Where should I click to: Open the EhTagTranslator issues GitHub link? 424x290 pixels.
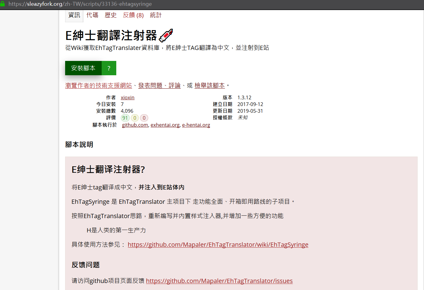219,281
